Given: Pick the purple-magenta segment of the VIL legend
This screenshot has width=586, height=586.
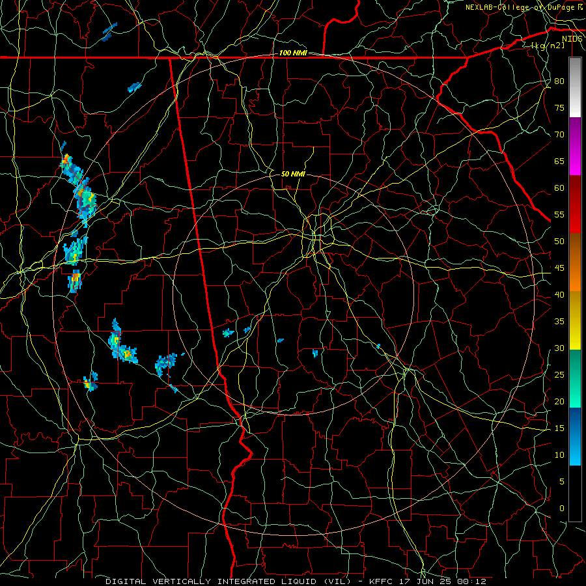Looking at the screenshot, I should click(x=575, y=146).
